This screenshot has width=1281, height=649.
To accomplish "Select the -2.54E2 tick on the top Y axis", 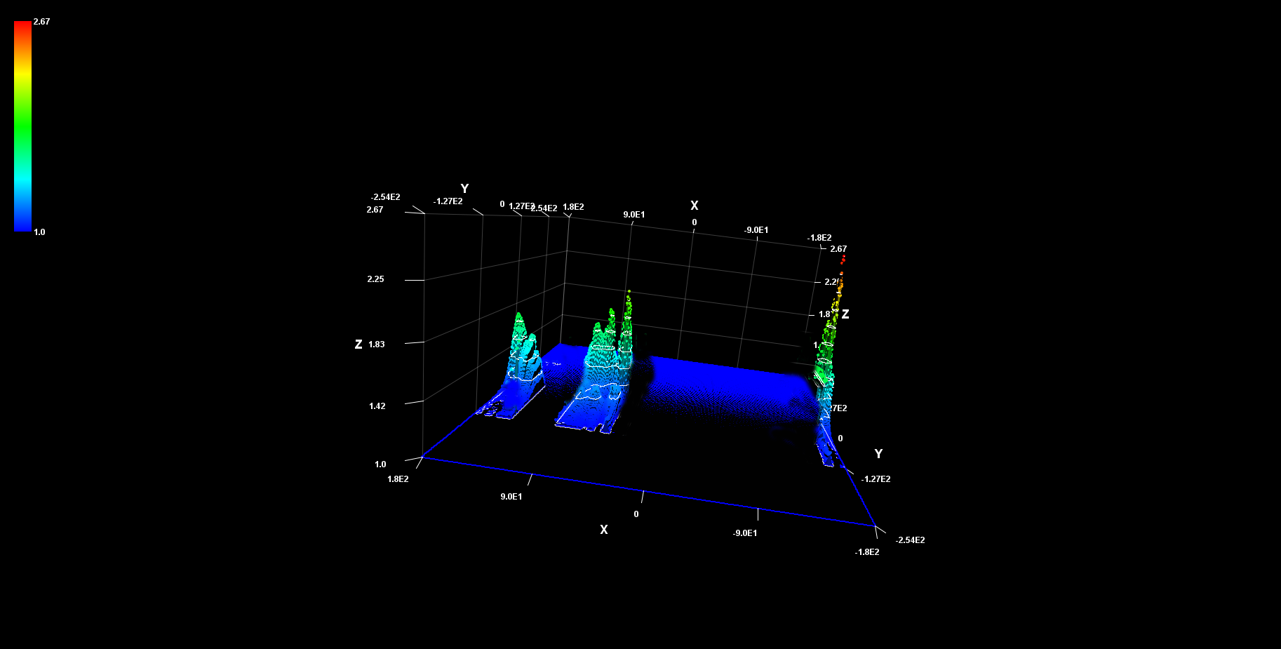I will point(385,197).
